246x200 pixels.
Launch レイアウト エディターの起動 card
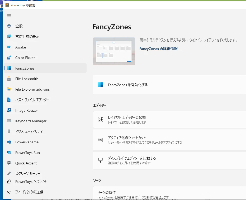point(169,120)
